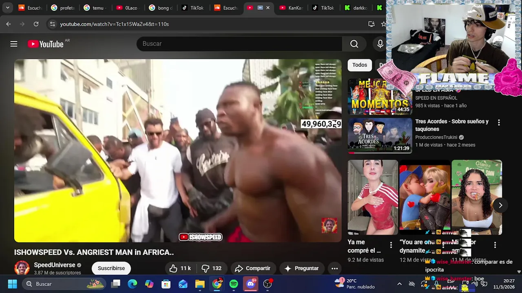Open Copilot from the taskbar
Image resolution: width=522 pixels, height=293 pixels.
point(149,284)
